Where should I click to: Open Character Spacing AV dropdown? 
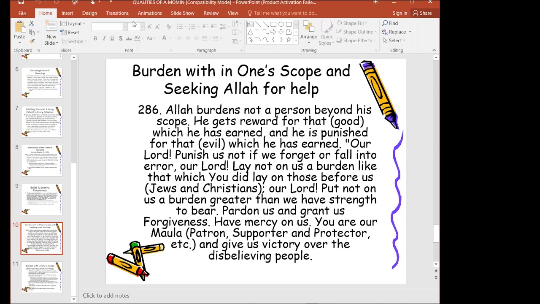(x=139, y=38)
